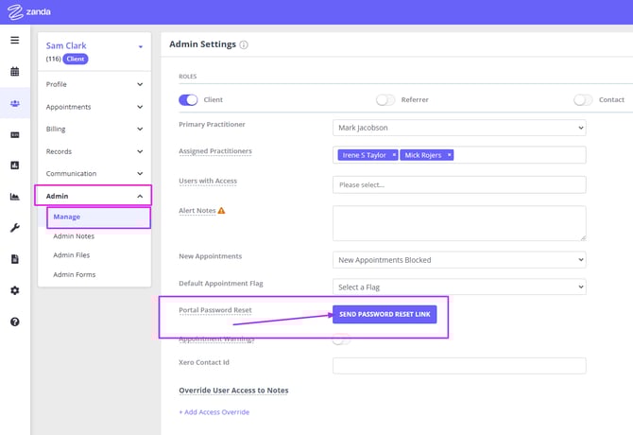Click the help question mark icon

click(x=14, y=322)
